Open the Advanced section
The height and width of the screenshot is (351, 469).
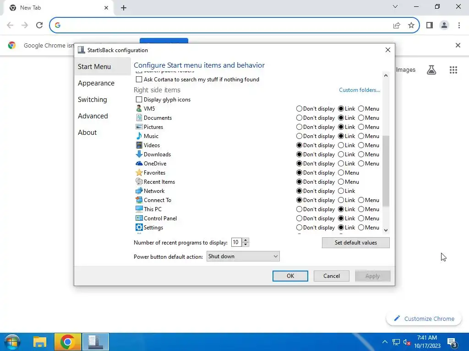(93, 116)
